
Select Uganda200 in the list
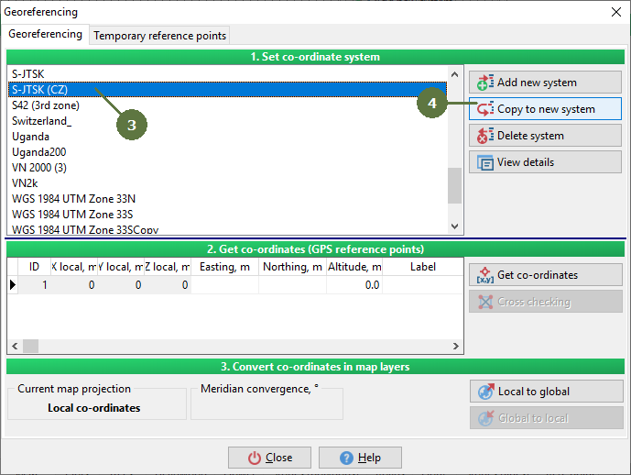[227, 152]
